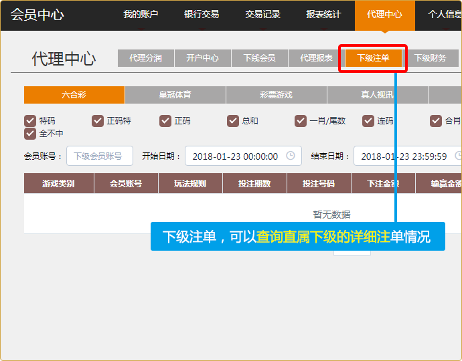Switch to the 代理分润 sub-tab
The image size is (462, 361).
click(x=145, y=58)
